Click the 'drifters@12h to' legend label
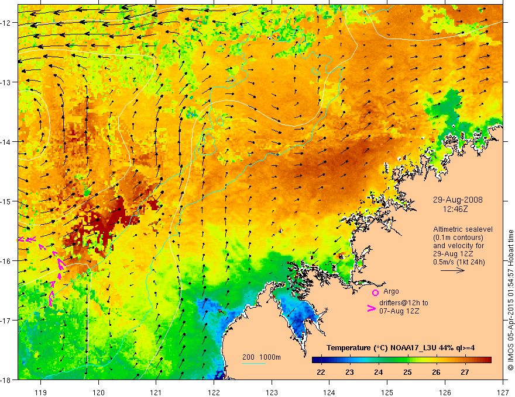 pos(404,302)
